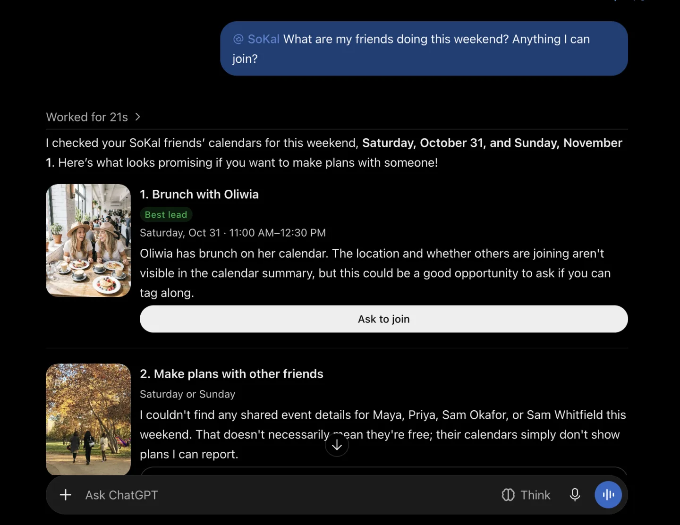Click the @ icon before SoKal
The width and height of the screenshot is (680, 525).
pyautogui.click(x=238, y=39)
